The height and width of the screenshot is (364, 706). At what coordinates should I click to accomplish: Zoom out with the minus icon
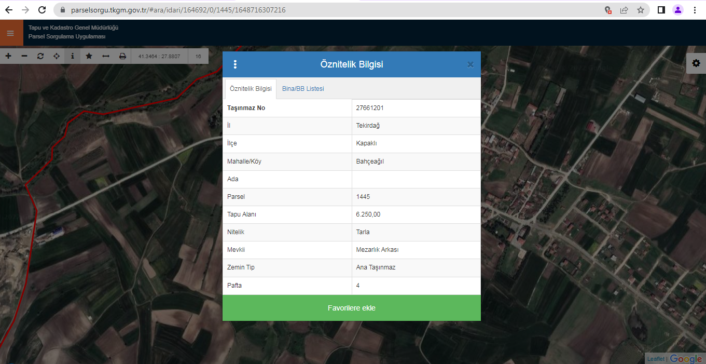pos(24,56)
